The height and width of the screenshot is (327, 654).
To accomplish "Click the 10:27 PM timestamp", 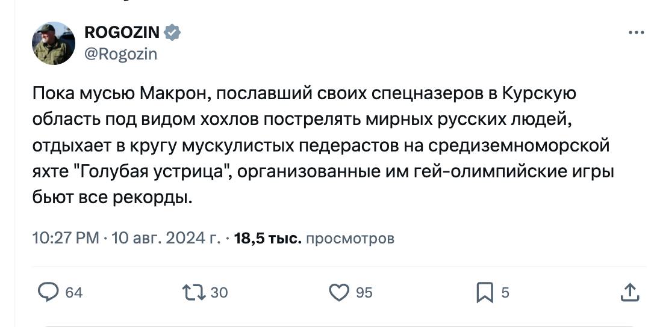I will 66,238.
